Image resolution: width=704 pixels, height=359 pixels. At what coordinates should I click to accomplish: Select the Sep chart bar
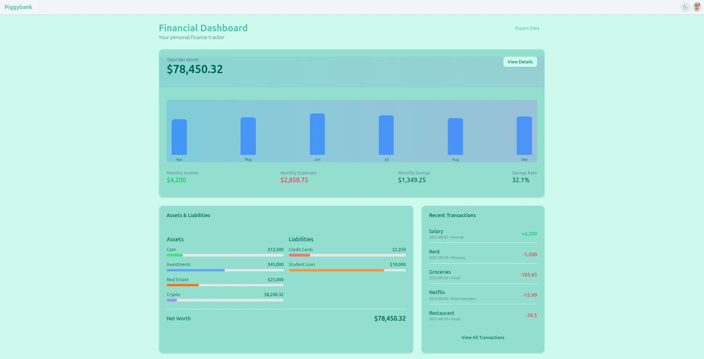pos(524,136)
